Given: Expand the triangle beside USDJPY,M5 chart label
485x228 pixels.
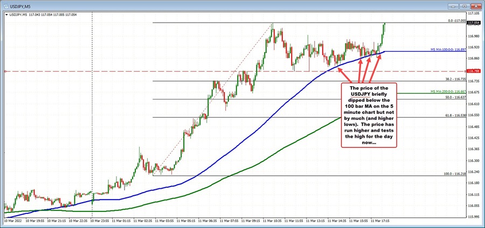Looking at the screenshot, I should 7,15.
